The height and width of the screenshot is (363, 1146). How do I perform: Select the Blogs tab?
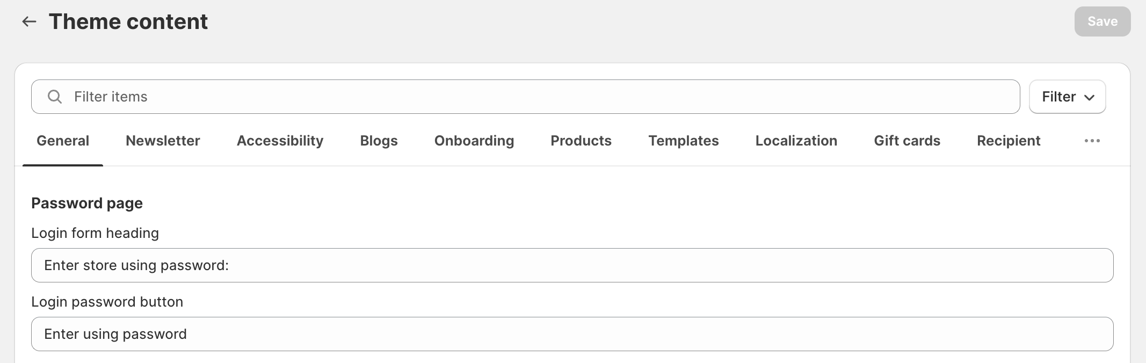[x=379, y=141]
